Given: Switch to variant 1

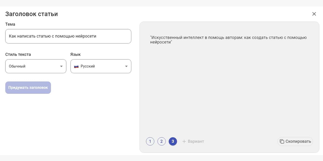Looking at the screenshot, I should 150,141.
